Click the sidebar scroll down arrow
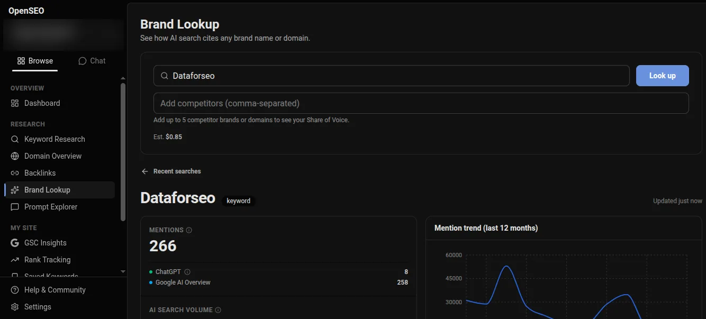This screenshot has height=319, width=706. (x=123, y=271)
